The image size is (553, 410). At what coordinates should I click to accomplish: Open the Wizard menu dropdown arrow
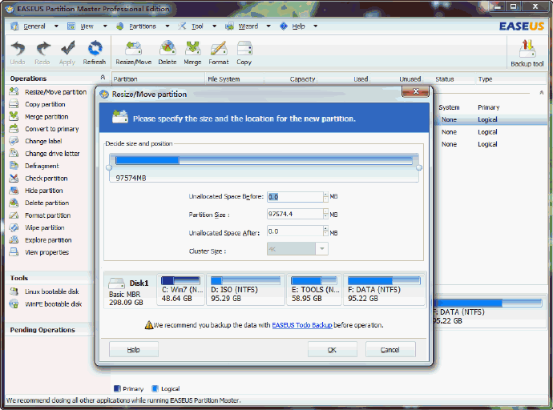(268, 26)
